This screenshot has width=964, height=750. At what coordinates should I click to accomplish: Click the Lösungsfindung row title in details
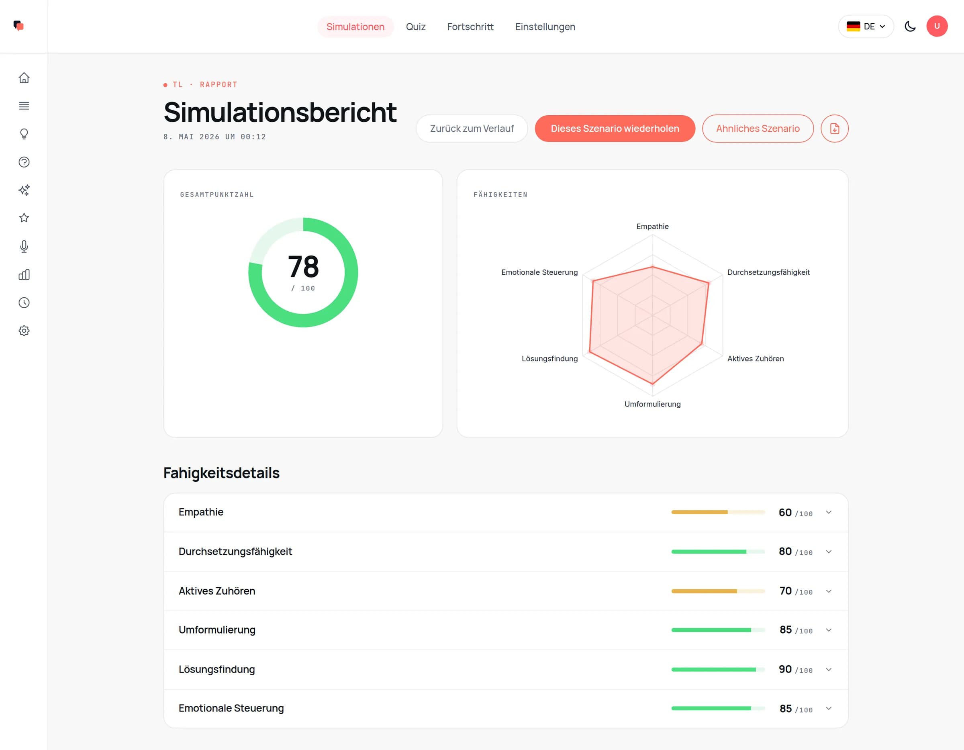coord(217,669)
